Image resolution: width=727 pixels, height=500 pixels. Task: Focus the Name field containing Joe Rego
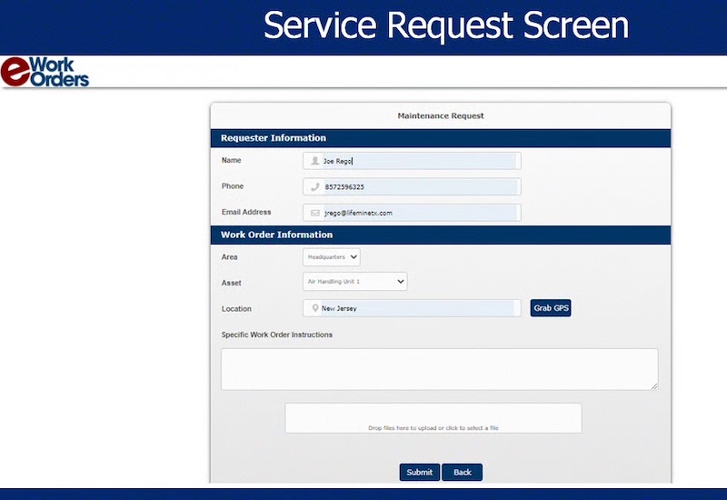coord(412,161)
